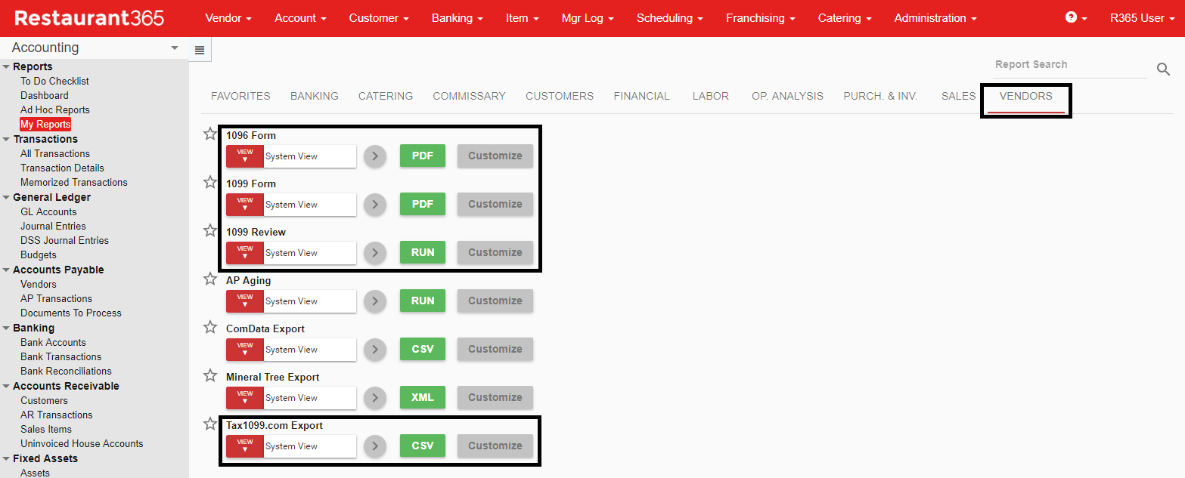Open the To Do Checklist in sidebar
Viewport: 1185px width, 478px height.
click(54, 81)
